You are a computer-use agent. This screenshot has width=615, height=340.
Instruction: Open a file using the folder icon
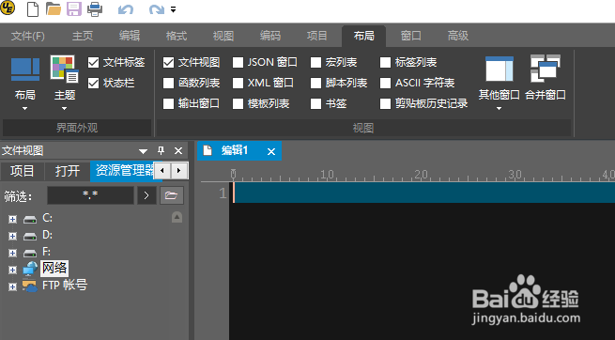click(x=54, y=9)
